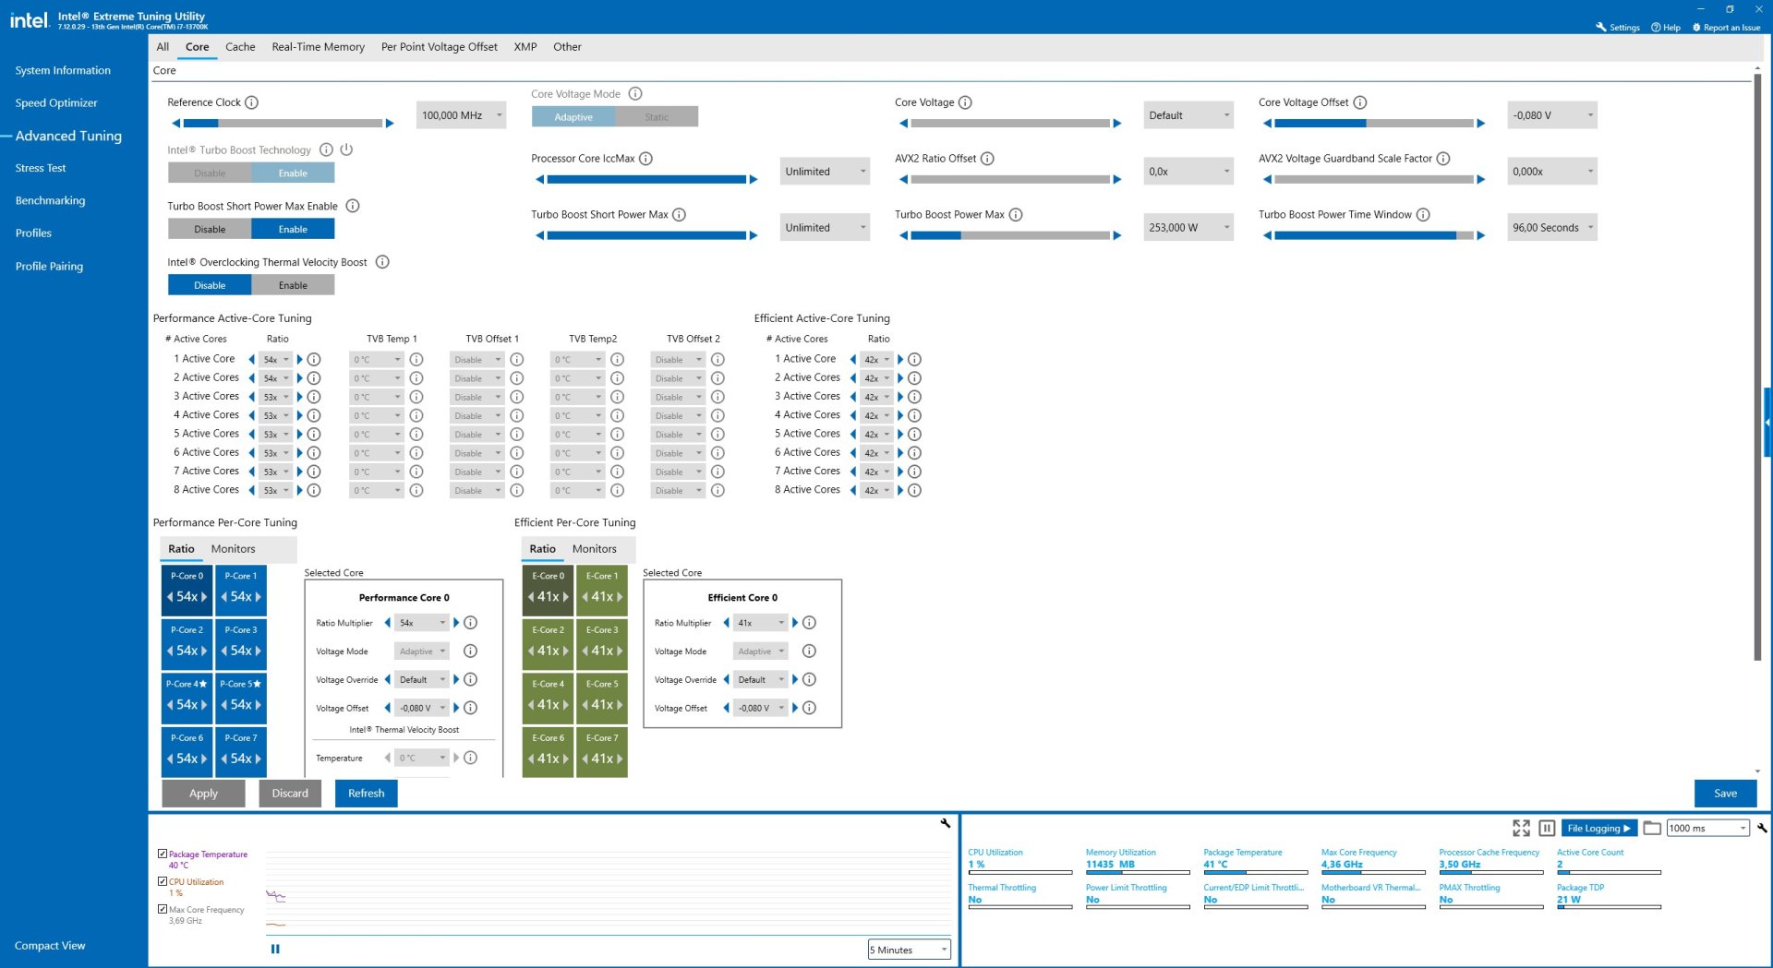Viewport: 1773px width, 968px height.
Task: Pause the monitor readouts panel
Action: pos(1548,828)
